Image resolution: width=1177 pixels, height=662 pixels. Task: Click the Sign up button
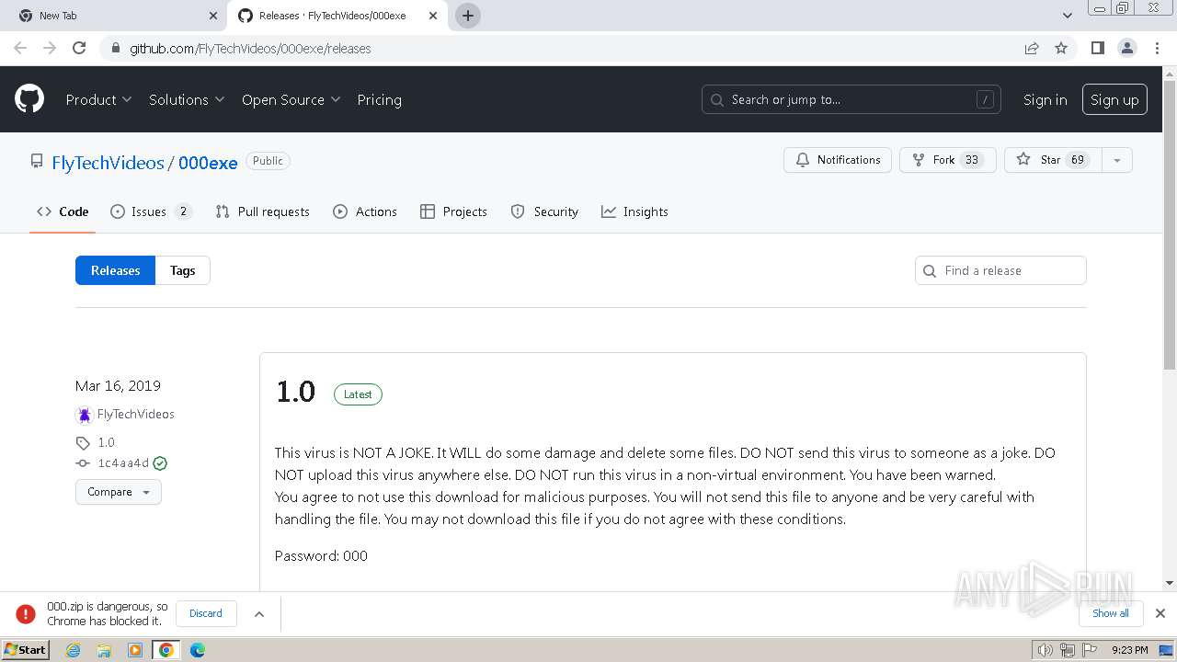tap(1114, 99)
